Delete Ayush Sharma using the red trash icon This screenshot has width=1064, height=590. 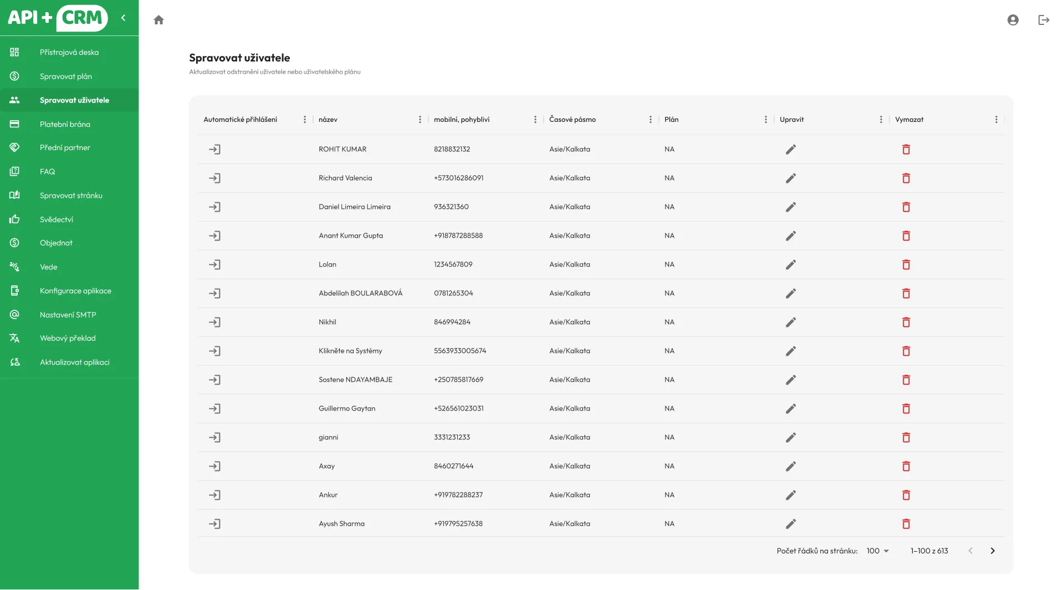(907, 524)
